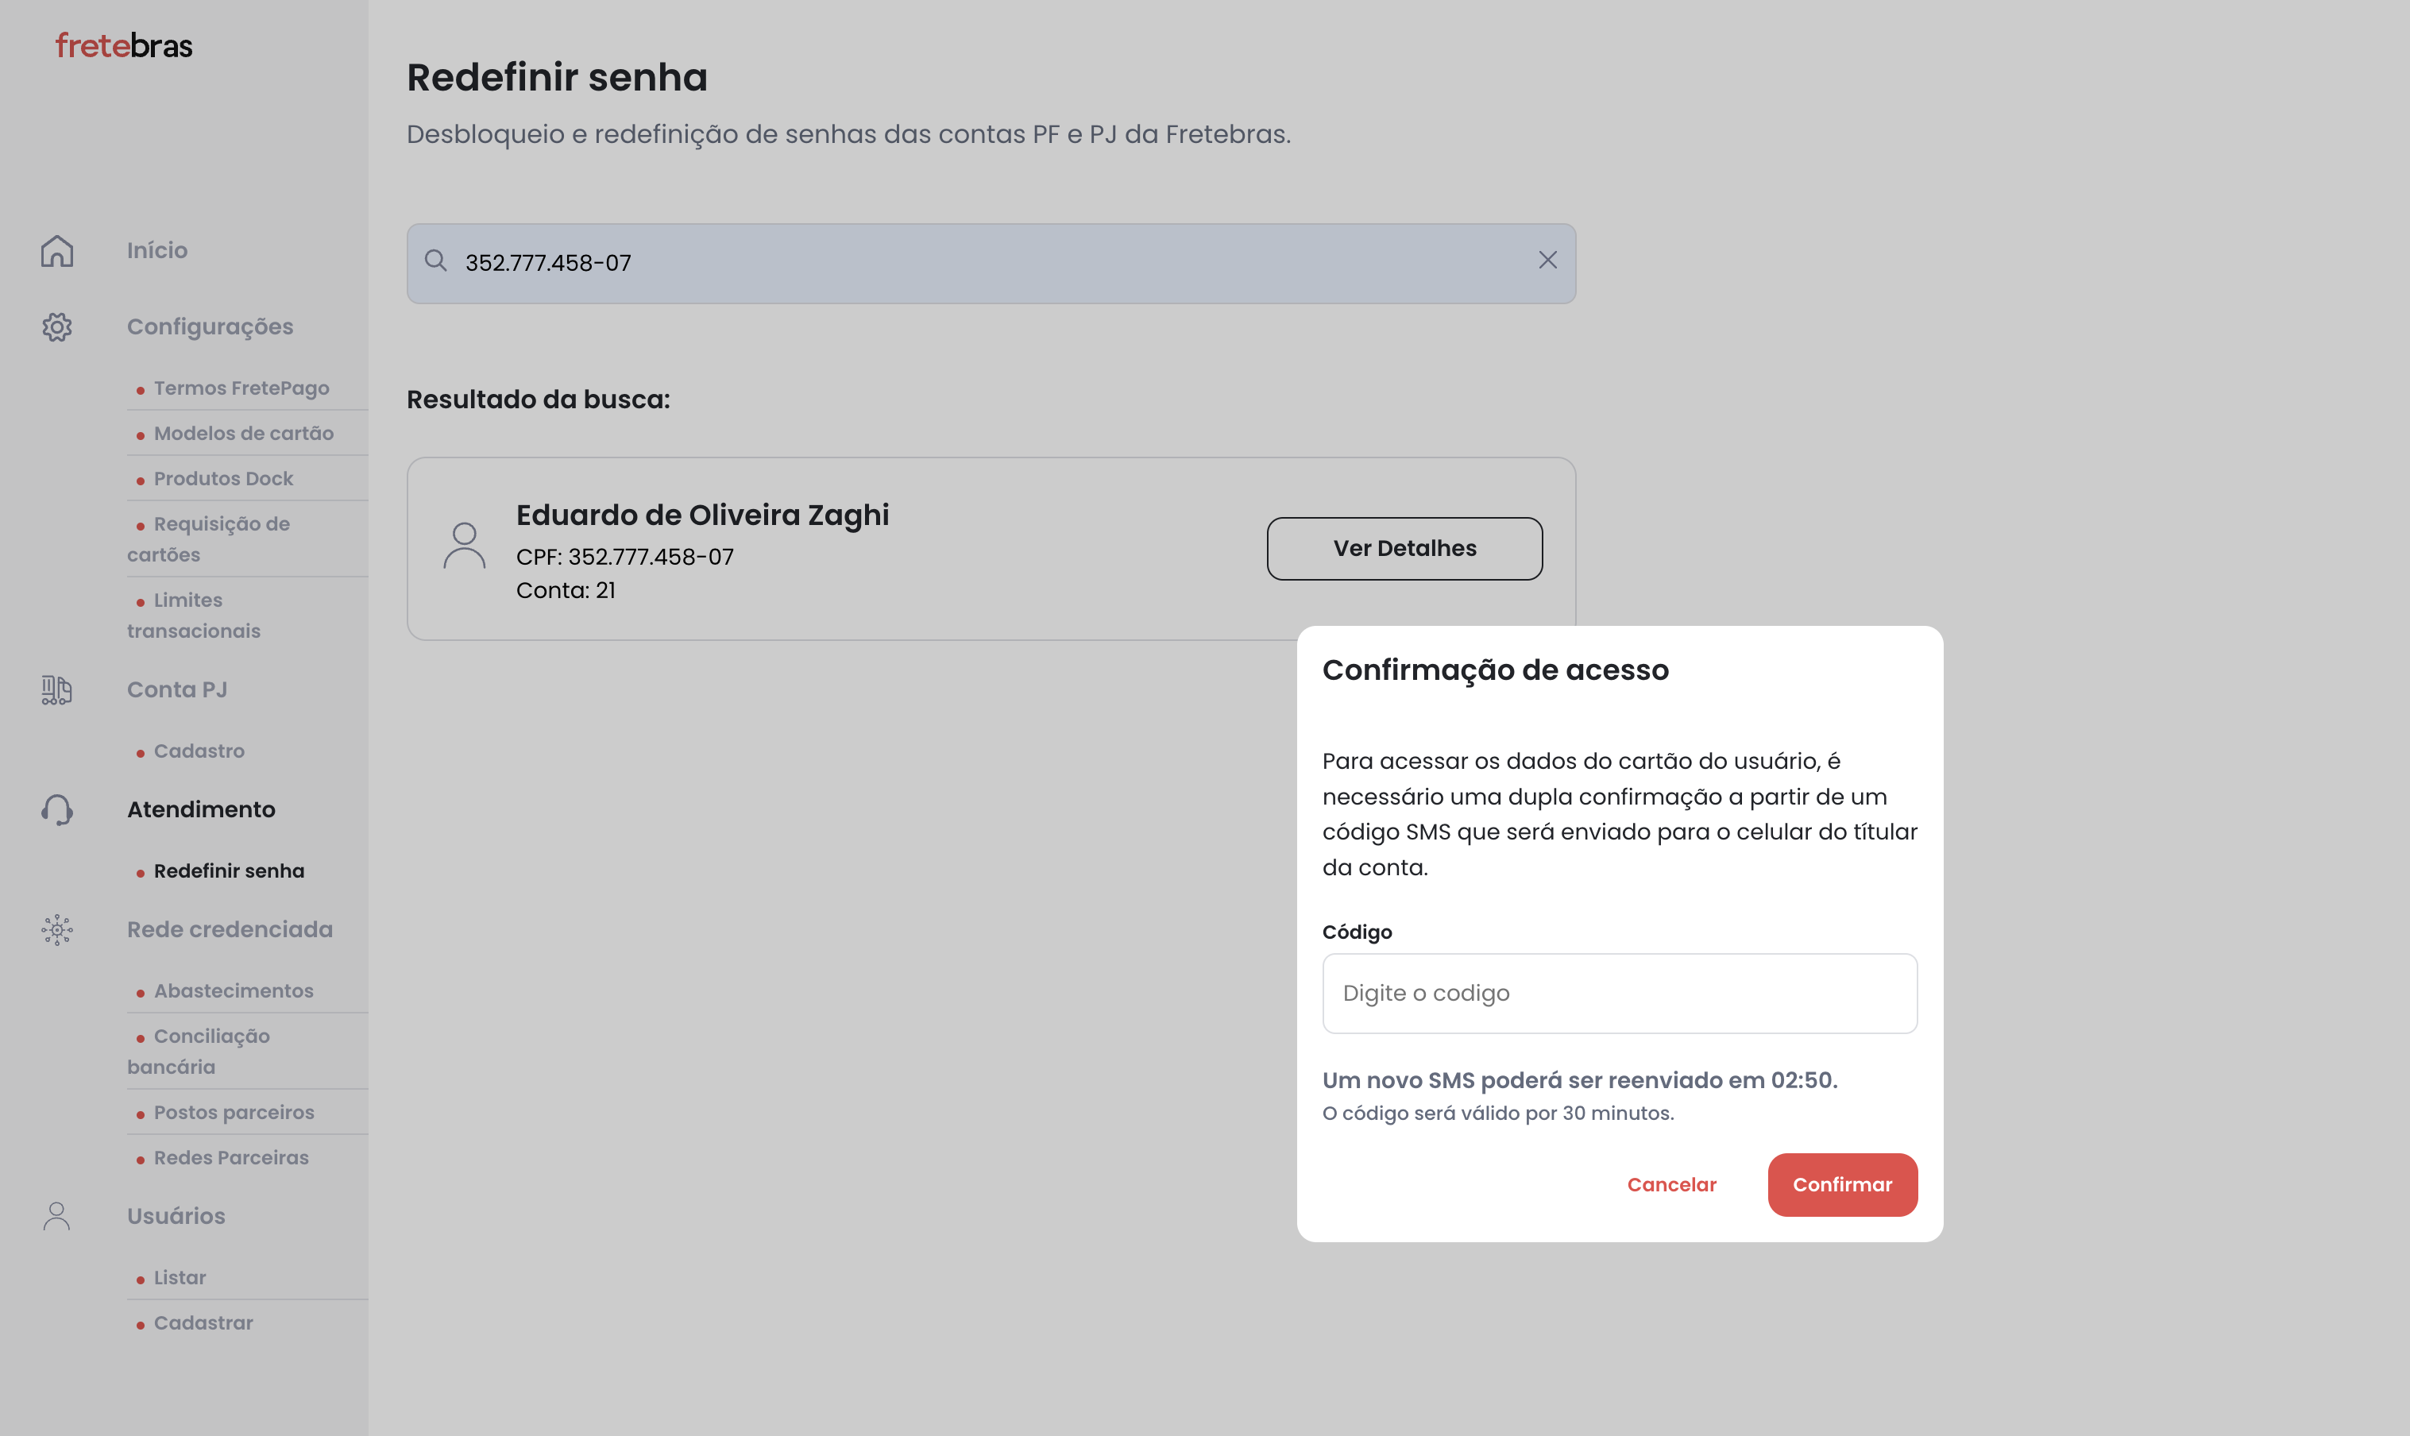Click the Rede credenciada network icon
2410x1436 pixels.
coord(57,930)
